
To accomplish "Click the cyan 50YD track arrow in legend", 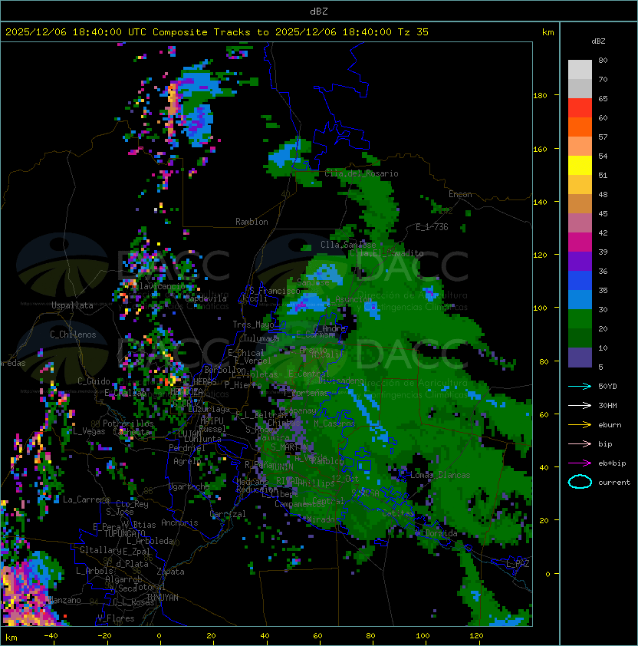I will (580, 386).
